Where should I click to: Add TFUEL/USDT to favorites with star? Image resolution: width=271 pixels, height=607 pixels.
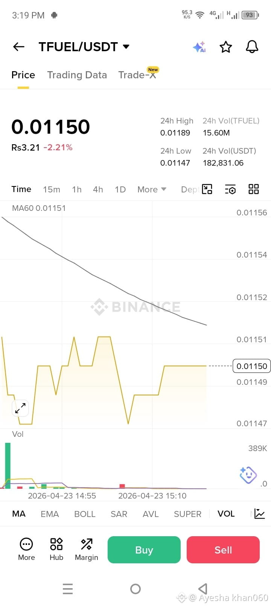coord(226,47)
